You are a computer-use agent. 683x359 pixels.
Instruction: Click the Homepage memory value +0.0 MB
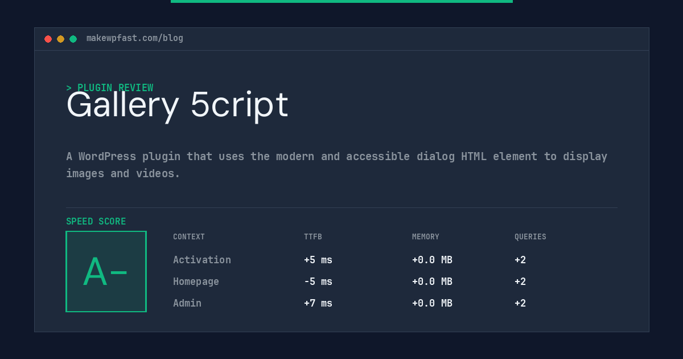click(432, 282)
